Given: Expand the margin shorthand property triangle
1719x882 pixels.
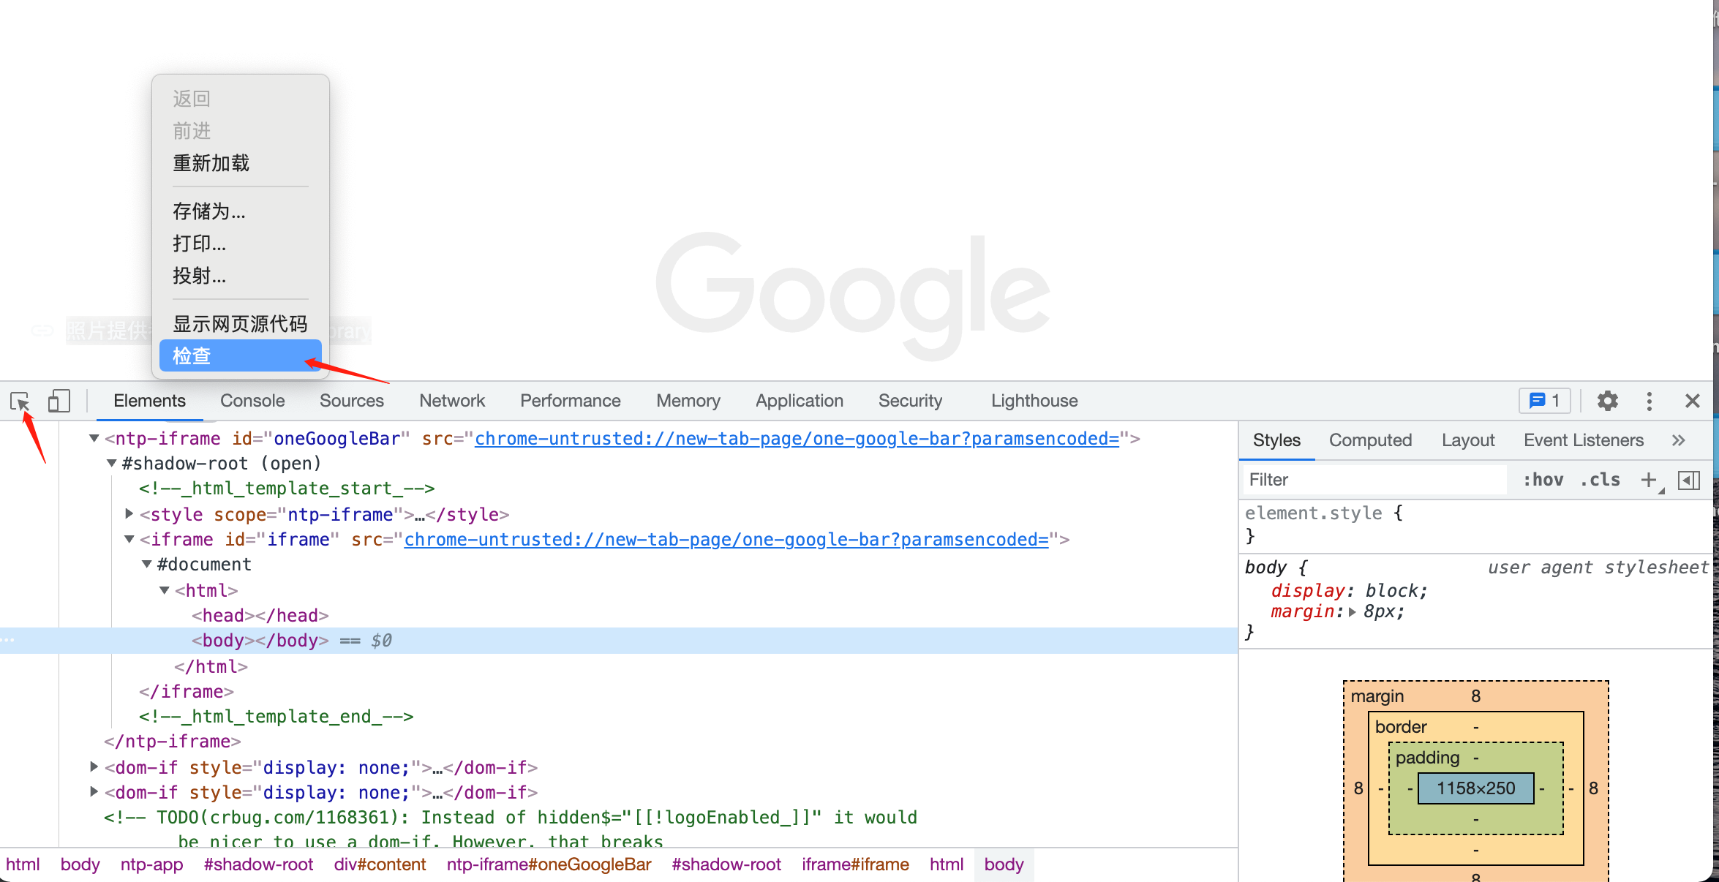Looking at the screenshot, I should point(1352,611).
